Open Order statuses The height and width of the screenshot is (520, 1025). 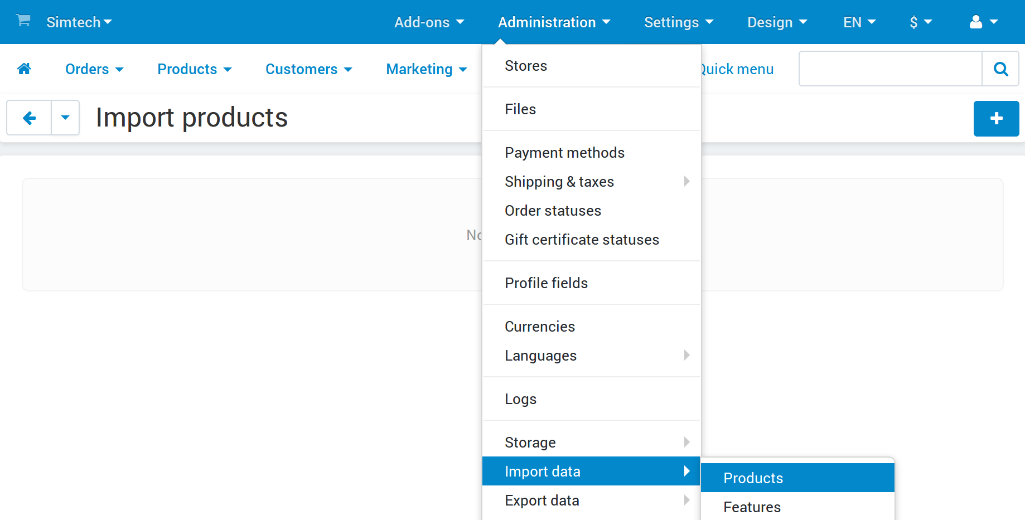[591, 211]
